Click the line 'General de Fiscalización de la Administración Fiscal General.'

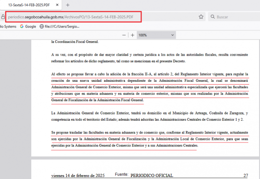98,100
